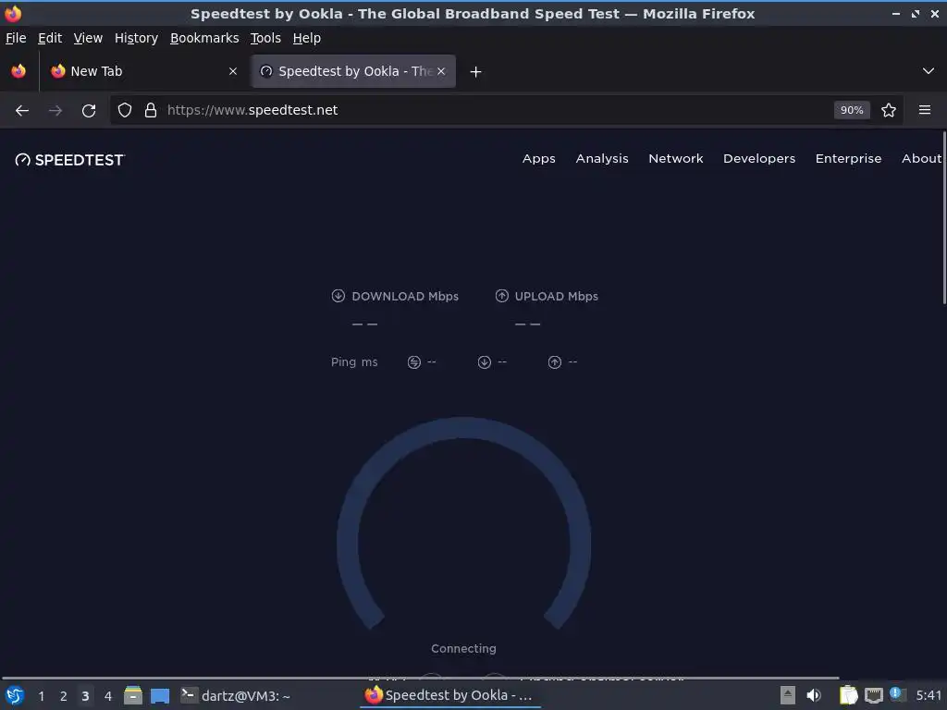The width and height of the screenshot is (947, 710).
Task: Click the download ping latency icon
Action: tap(485, 362)
